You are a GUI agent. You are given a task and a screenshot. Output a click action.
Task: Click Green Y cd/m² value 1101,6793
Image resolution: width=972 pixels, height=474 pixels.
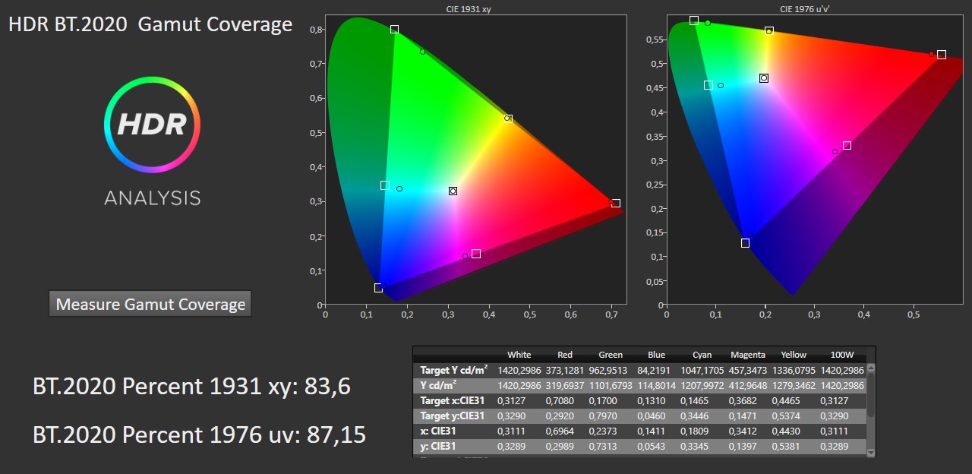tap(611, 385)
